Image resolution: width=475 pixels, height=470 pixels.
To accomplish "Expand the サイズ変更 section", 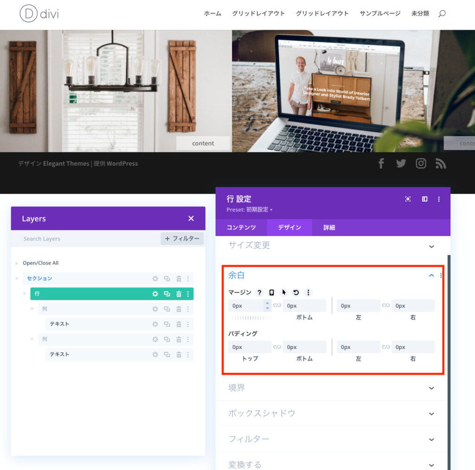I will [431, 246].
